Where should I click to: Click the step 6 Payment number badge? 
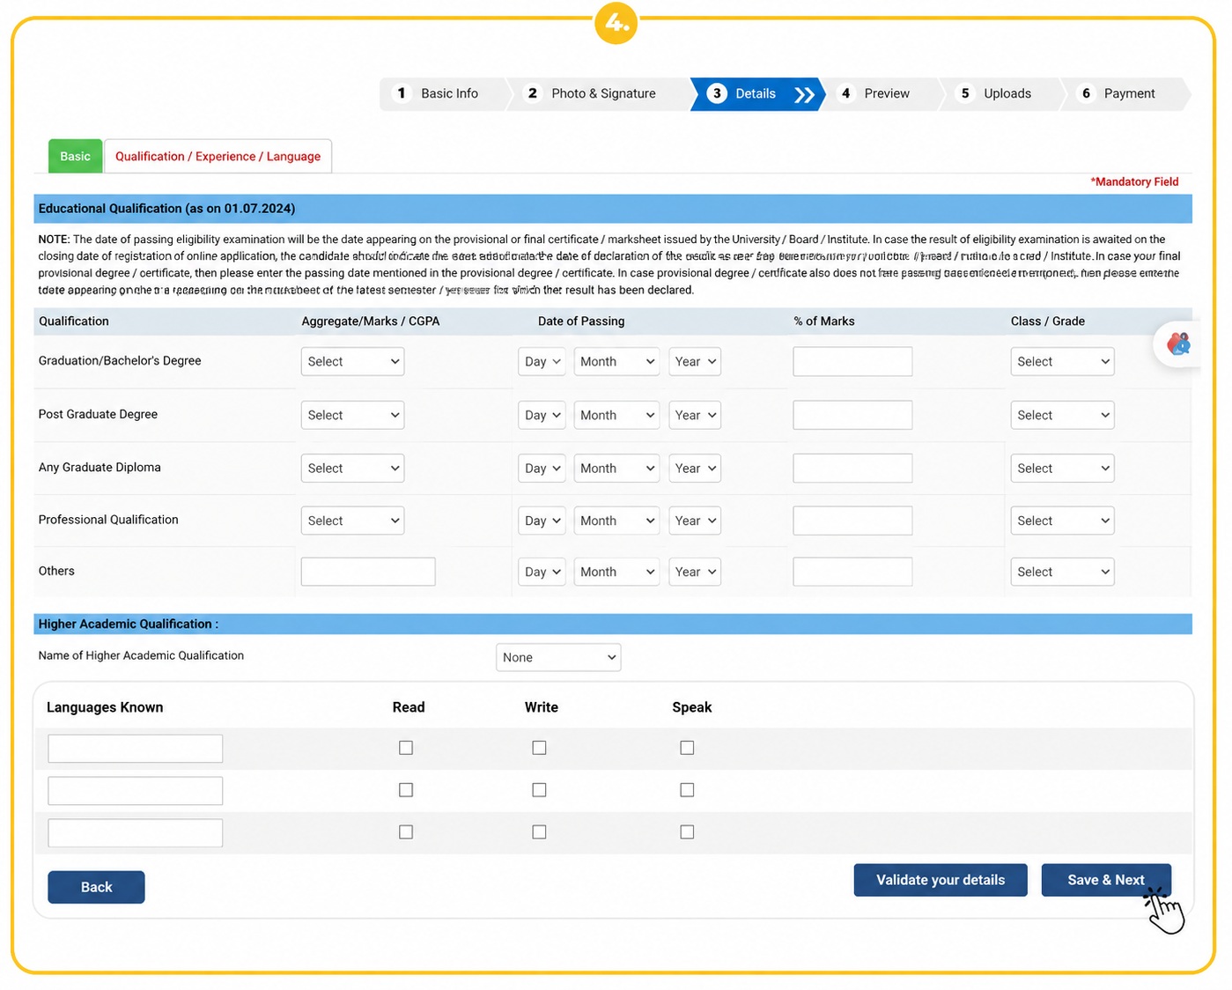click(x=1086, y=93)
